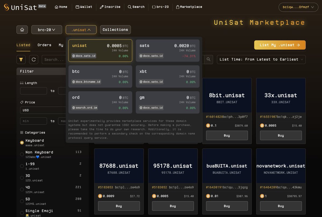Click globe icon in btc domain card
The width and height of the screenshot is (322, 217).
tap(74, 82)
